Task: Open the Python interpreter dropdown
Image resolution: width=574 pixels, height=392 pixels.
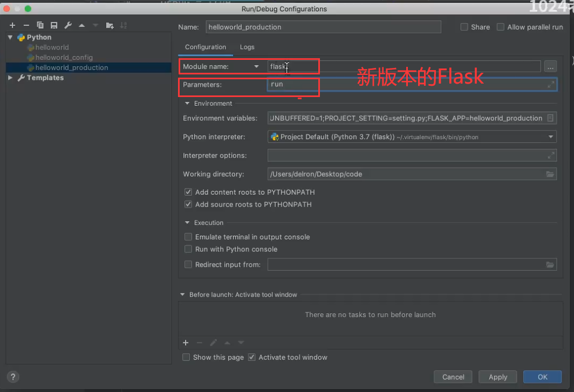Action: [551, 137]
